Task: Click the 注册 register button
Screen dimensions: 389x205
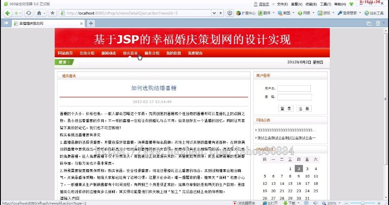Action: (x=304, y=108)
